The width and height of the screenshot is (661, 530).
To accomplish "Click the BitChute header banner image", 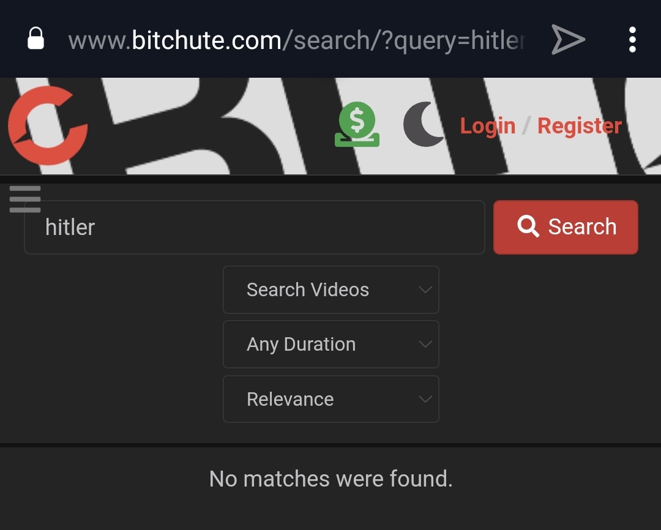I will pyautogui.click(x=330, y=125).
